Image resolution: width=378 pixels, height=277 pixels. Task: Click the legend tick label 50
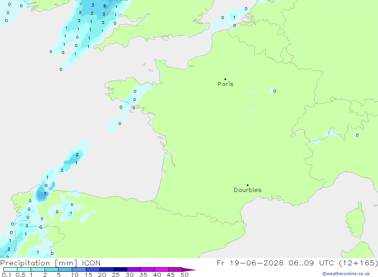(184, 275)
